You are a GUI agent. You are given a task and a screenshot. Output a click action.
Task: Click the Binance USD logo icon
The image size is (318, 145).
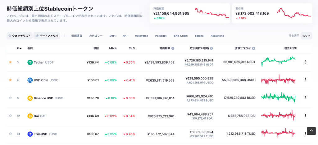tap(30, 98)
